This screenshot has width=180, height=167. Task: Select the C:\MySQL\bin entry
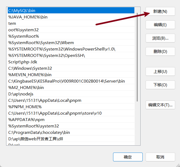[22, 11]
